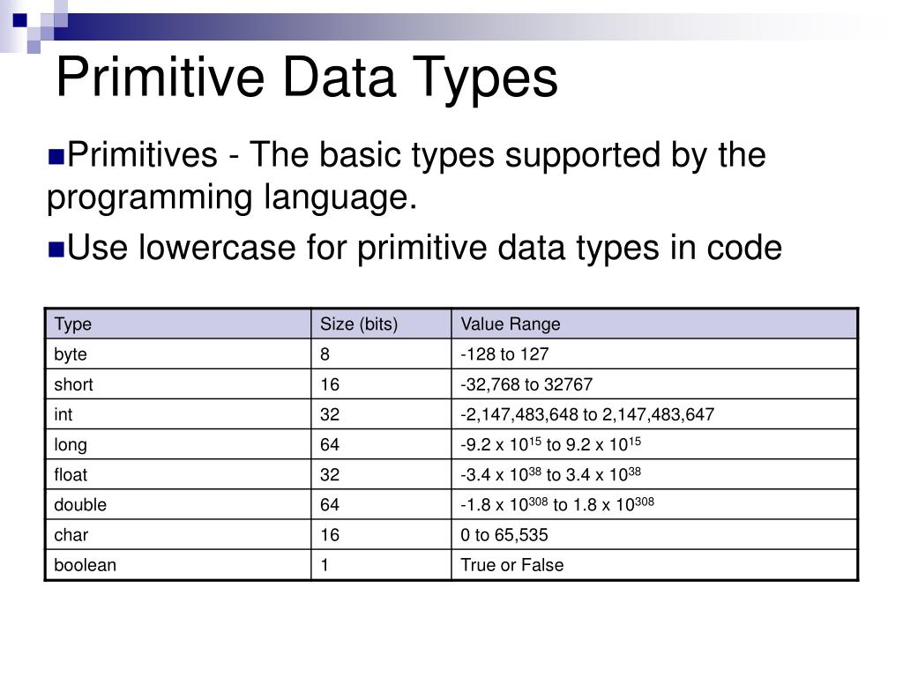Click the "True or False" cell

point(511,565)
